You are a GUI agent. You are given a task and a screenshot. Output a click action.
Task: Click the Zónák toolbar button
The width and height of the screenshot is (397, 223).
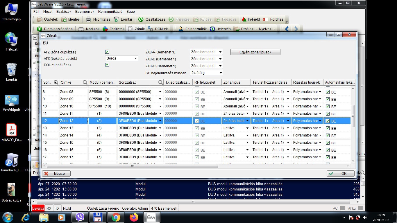click(136, 29)
